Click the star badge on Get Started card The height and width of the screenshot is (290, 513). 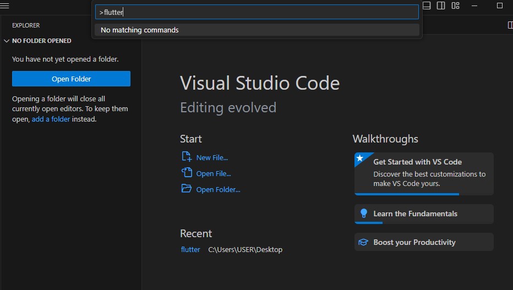[360, 158]
